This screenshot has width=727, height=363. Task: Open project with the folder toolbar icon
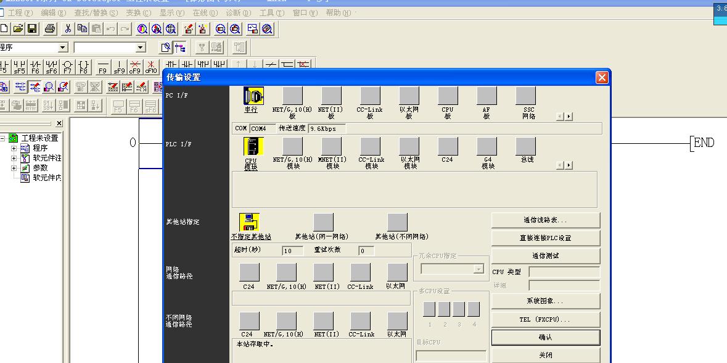18,28
